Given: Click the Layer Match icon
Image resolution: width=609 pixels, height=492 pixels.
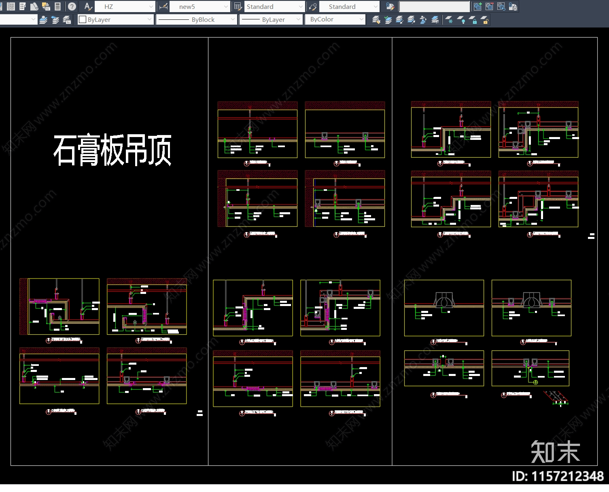Looking at the screenshot, I should 376,19.
